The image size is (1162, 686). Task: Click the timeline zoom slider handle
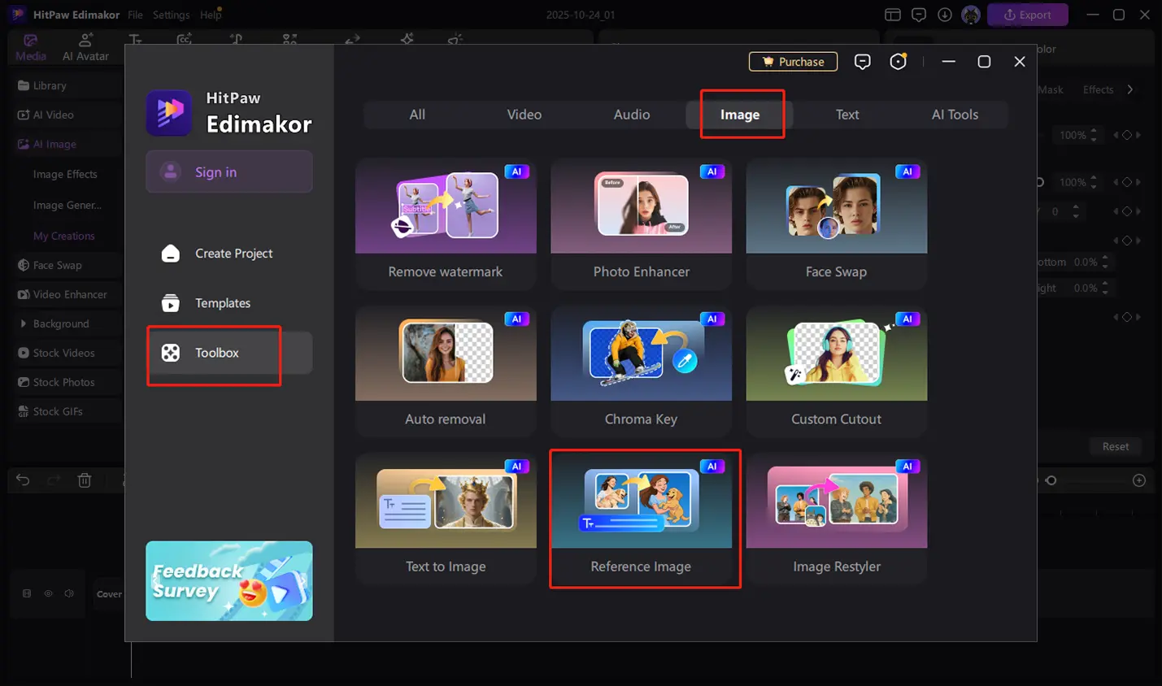pos(1051,480)
